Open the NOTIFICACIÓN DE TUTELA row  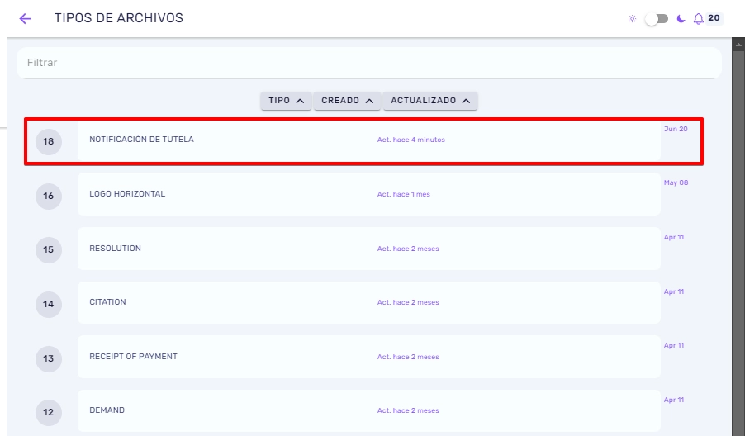368,141
